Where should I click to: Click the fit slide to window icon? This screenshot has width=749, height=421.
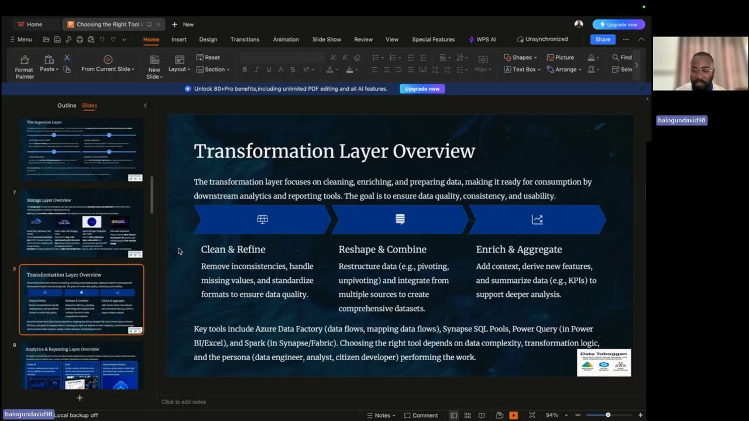coord(532,415)
